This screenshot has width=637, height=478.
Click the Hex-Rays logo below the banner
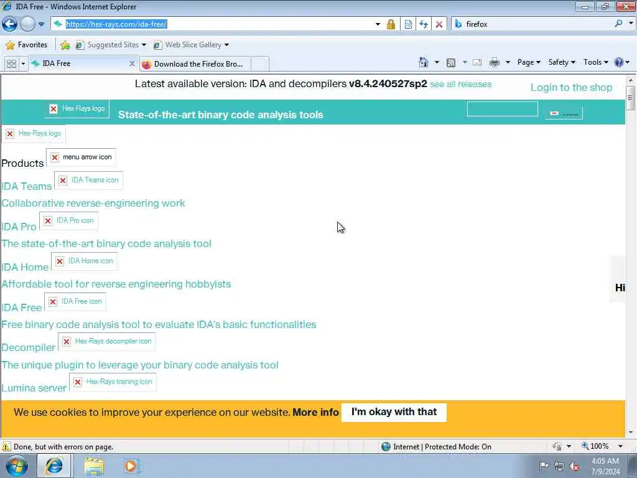point(34,133)
